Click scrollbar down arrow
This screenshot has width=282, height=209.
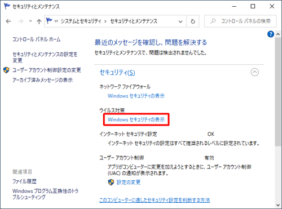[278, 205]
